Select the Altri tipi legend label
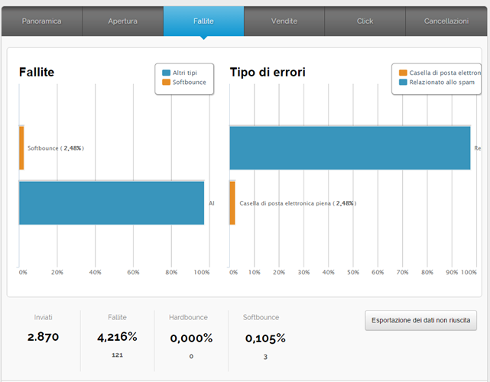The width and height of the screenshot is (490, 382). coord(185,73)
